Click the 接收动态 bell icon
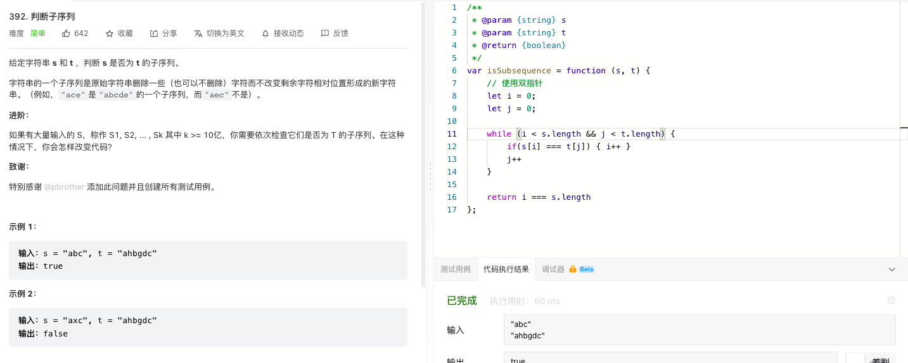908x363 pixels. (265, 34)
